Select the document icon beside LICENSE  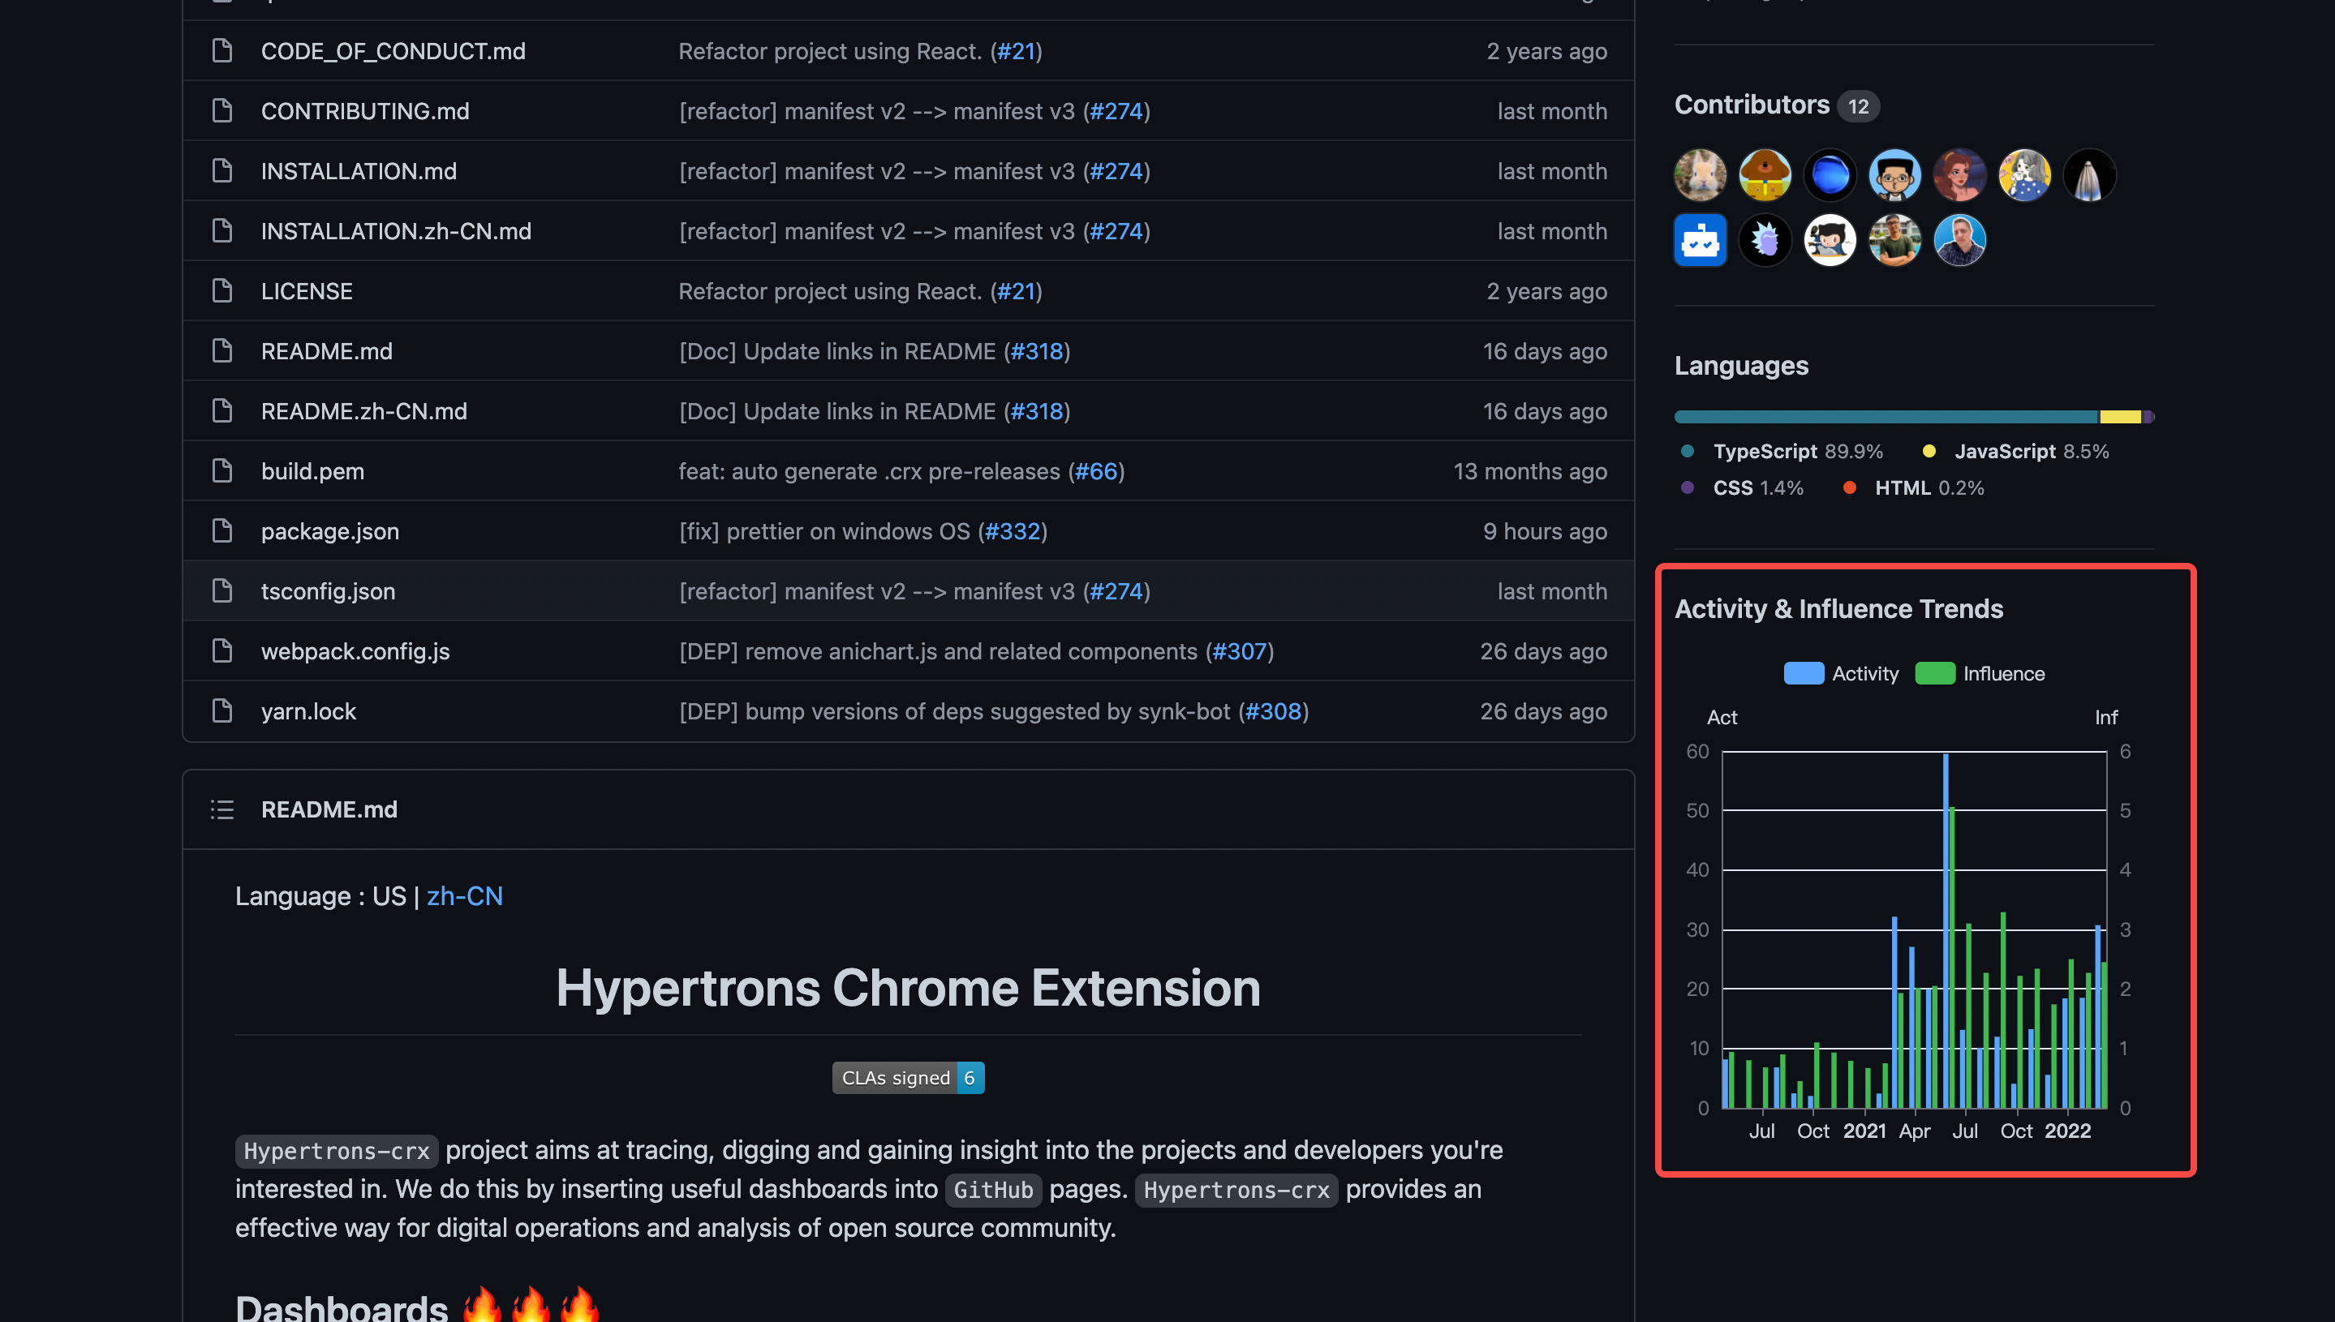(221, 290)
